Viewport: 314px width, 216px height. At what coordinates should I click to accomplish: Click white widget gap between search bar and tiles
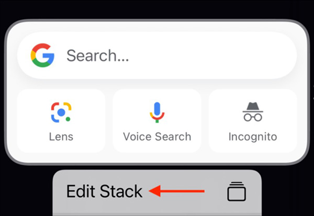click(157, 84)
